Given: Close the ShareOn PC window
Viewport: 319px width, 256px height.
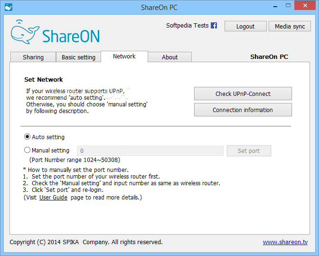Looking at the screenshot, I should pos(305,6).
